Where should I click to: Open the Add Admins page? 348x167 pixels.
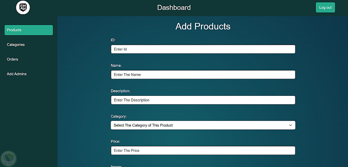tap(17, 74)
